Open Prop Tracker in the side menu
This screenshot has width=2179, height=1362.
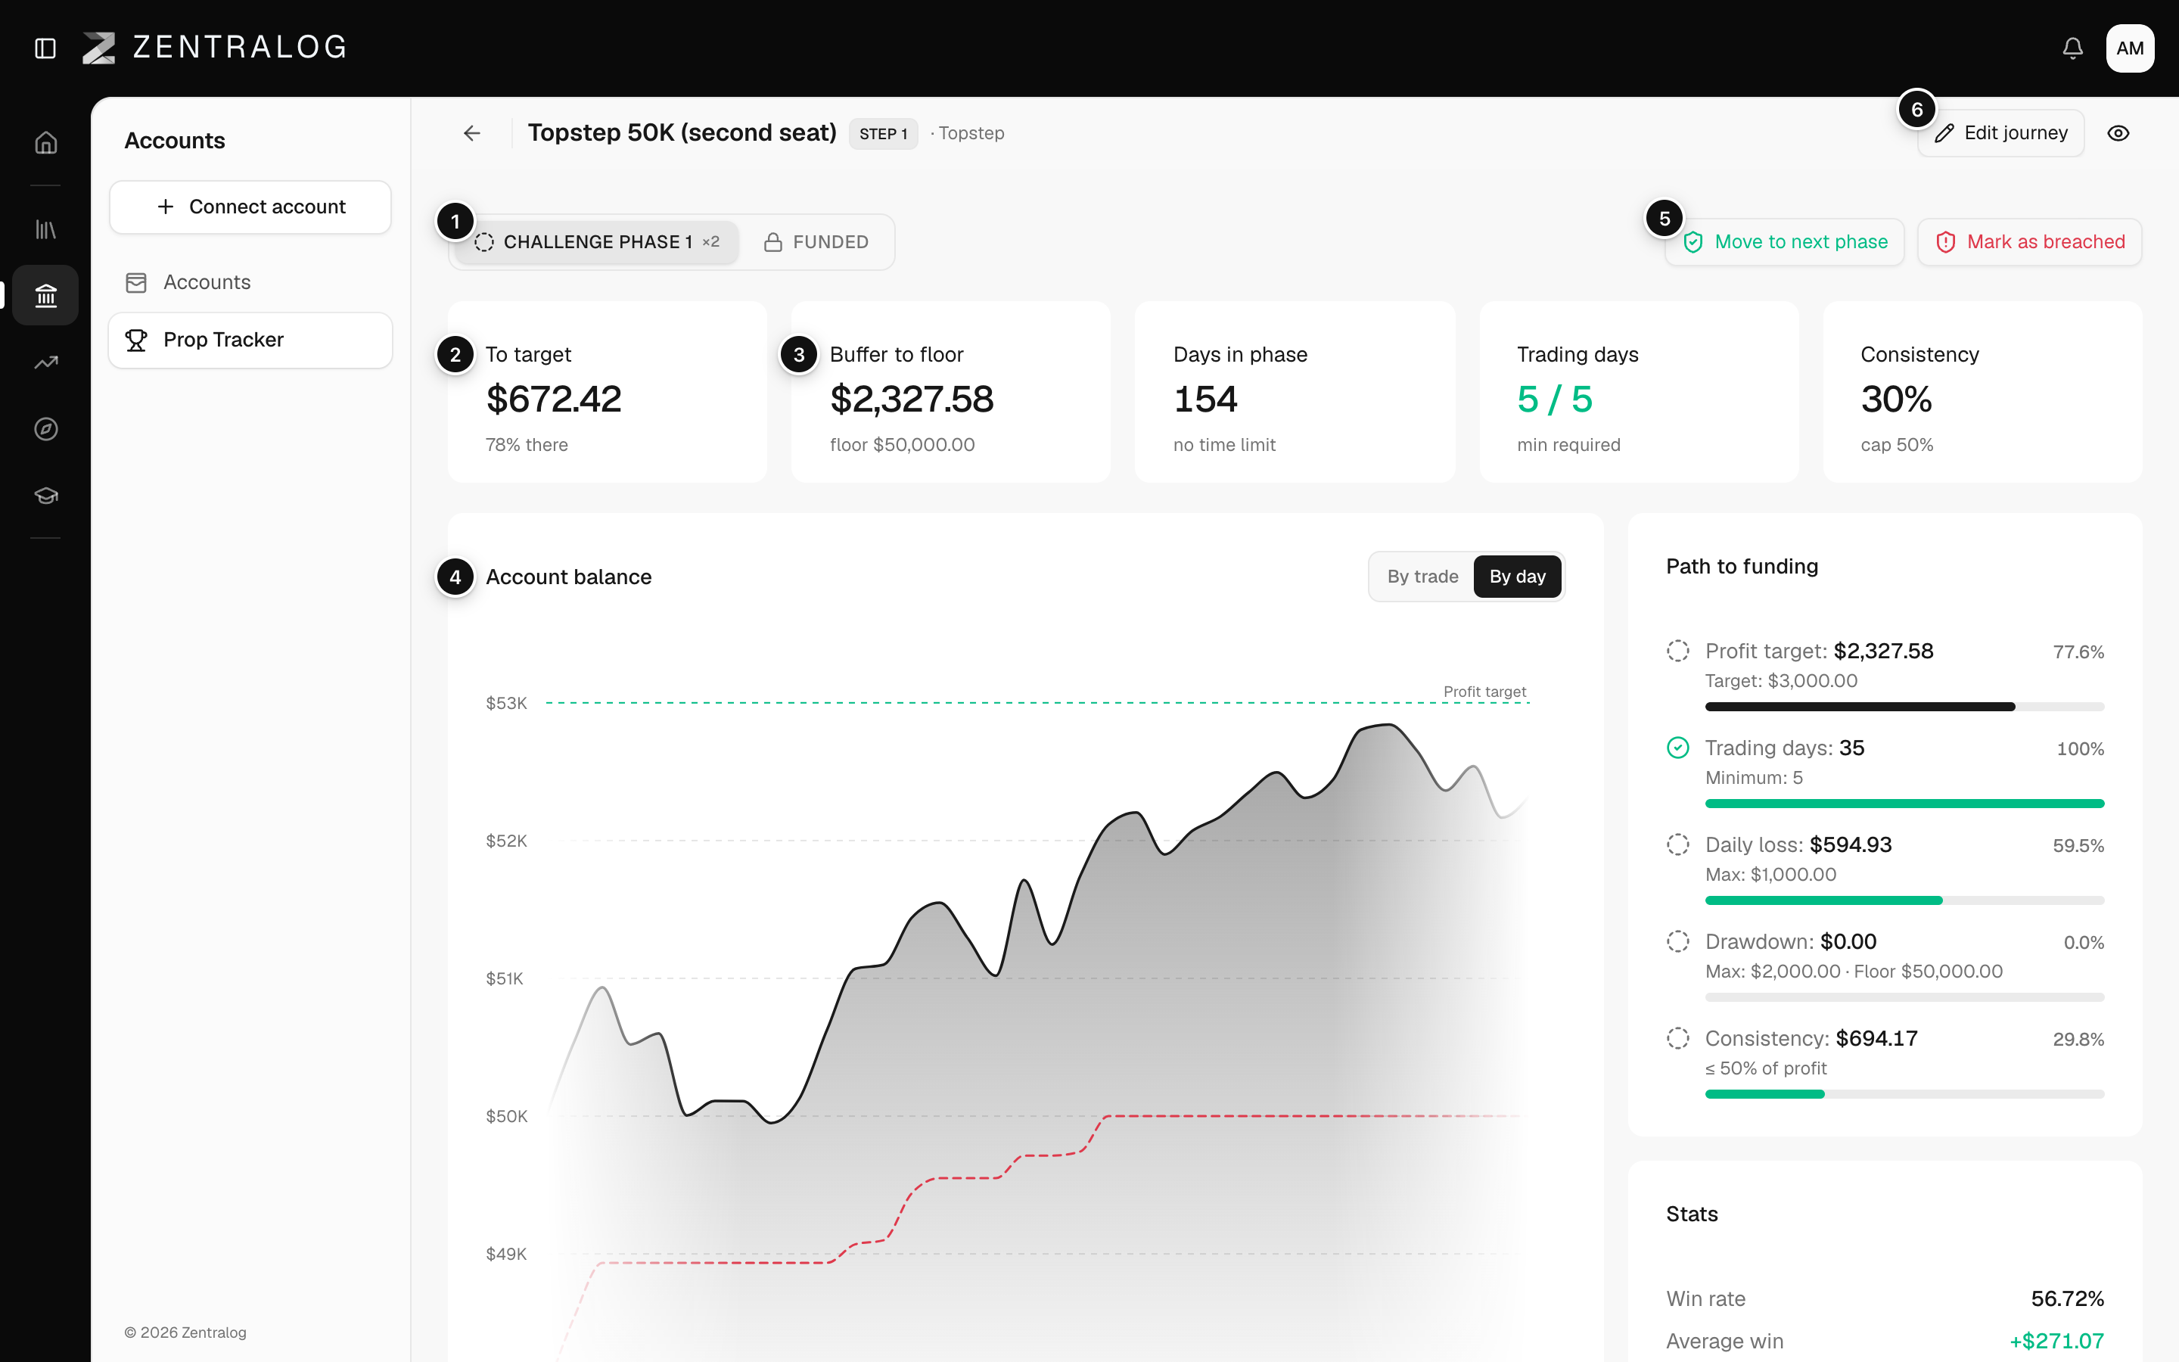250,340
